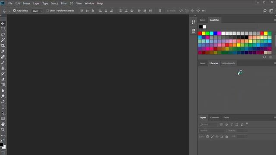Swap foreground and background colors
Viewport: 276px width, 155px height.
coord(4,140)
